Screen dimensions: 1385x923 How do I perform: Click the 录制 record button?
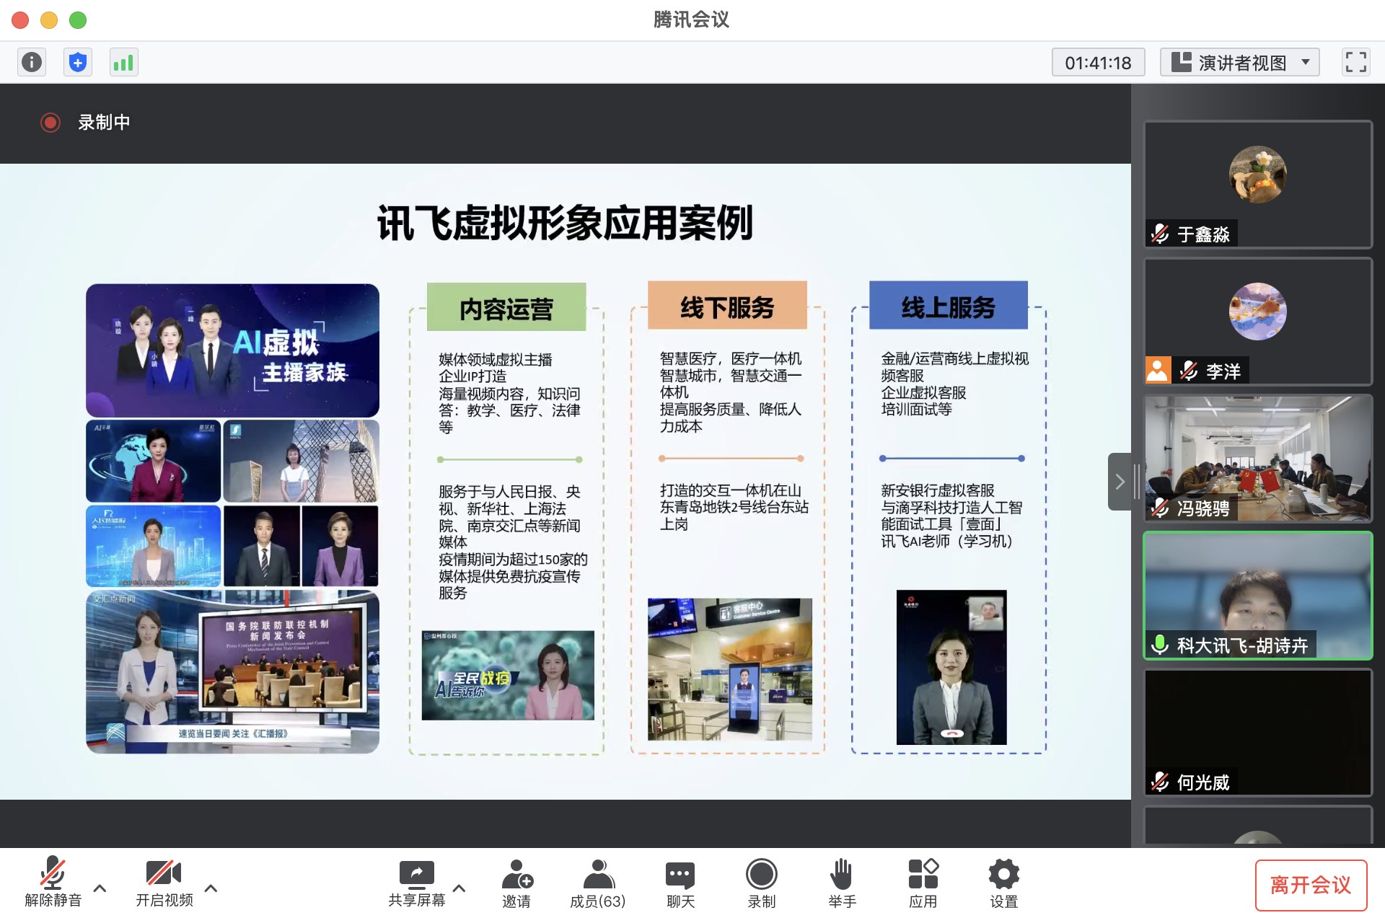click(762, 883)
